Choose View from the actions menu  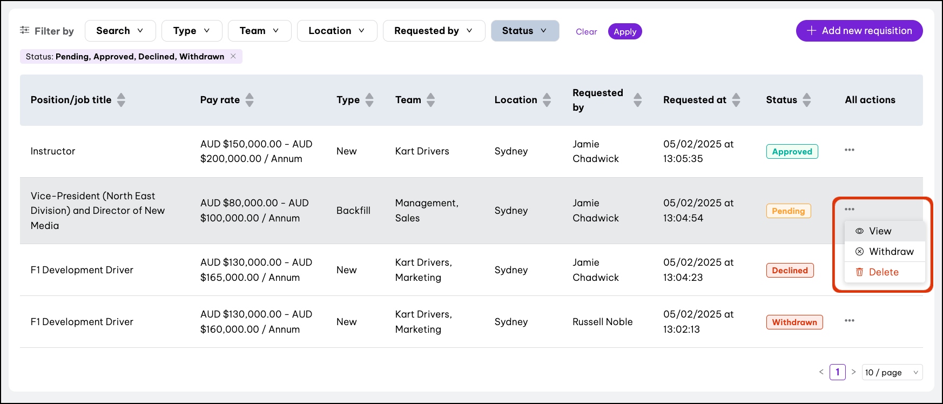880,231
